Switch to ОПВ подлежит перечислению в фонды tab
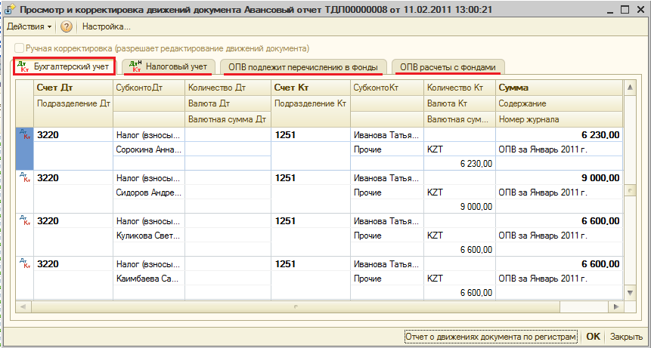The image size is (651, 348). (303, 66)
